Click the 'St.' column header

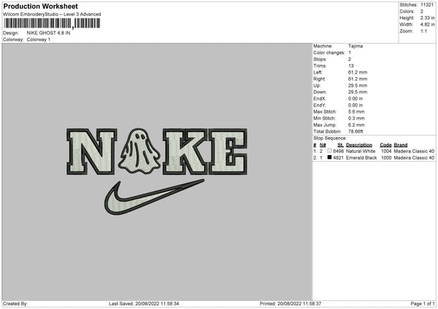(340, 145)
